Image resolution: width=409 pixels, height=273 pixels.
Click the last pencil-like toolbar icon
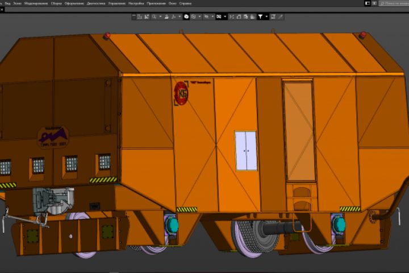tap(281, 16)
